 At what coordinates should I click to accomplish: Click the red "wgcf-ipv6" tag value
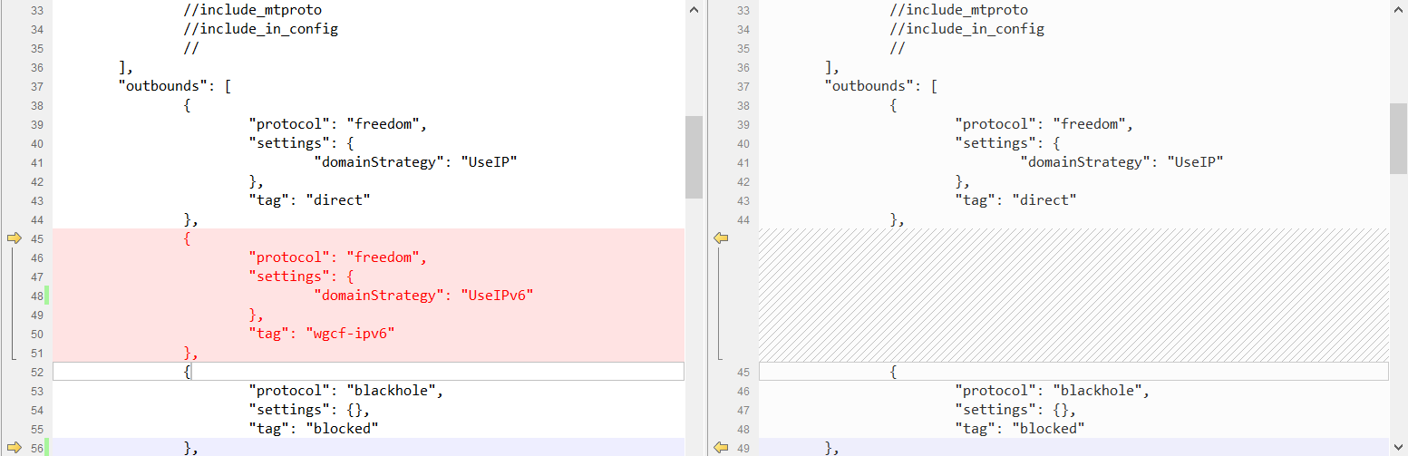click(351, 334)
